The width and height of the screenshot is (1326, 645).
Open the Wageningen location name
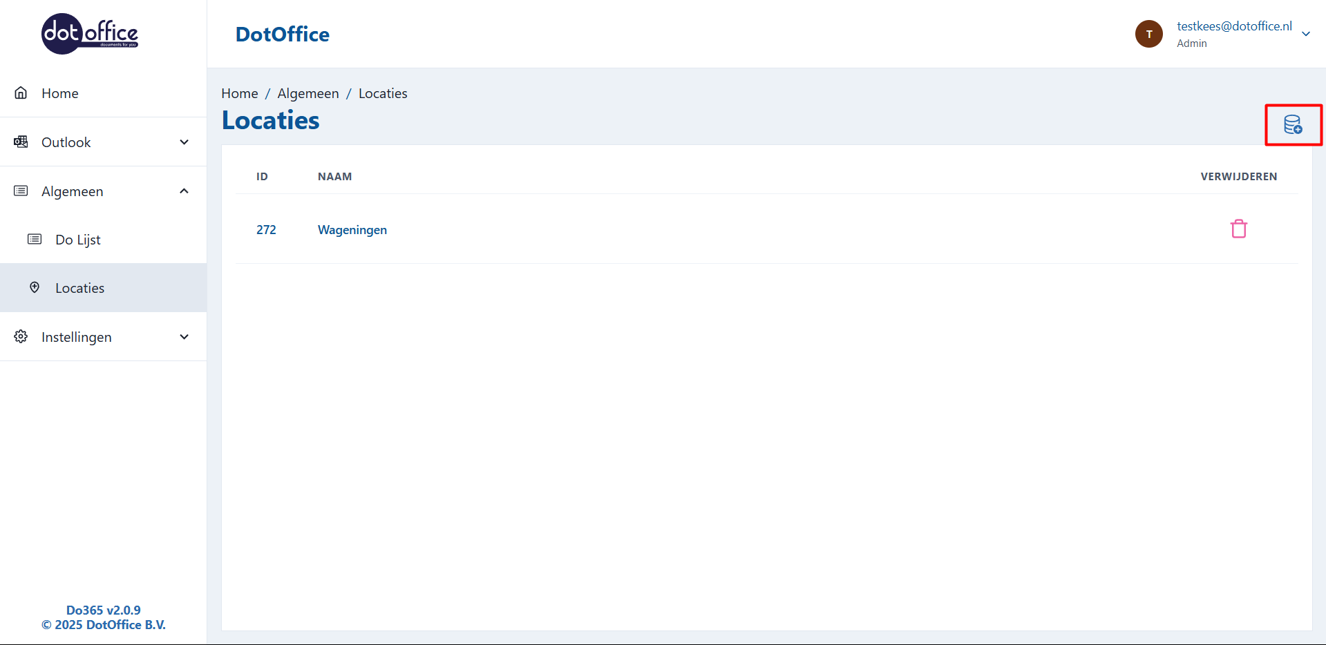click(352, 230)
